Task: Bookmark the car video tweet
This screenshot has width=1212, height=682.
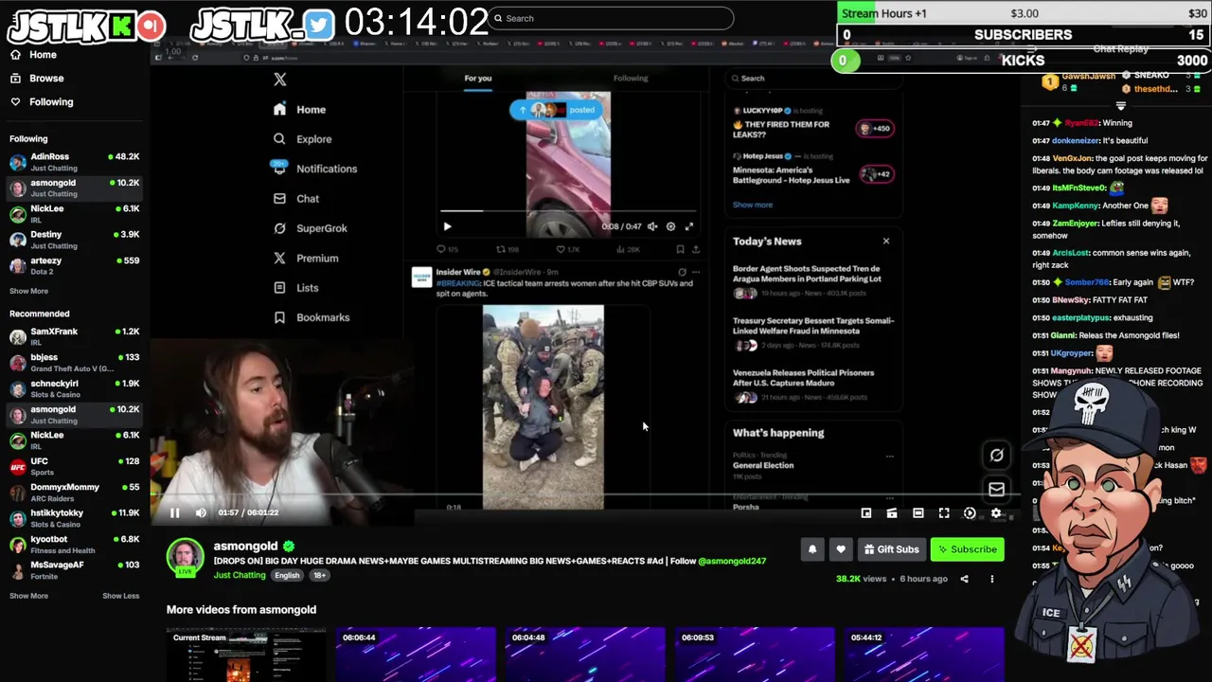Action: (680, 250)
